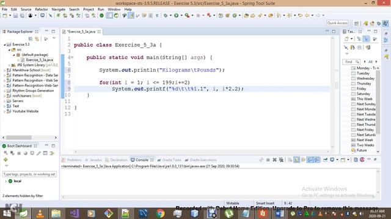Open the File menu
Image resolution: width=391 pixels, height=219 pixels.
(x=4, y=10)
